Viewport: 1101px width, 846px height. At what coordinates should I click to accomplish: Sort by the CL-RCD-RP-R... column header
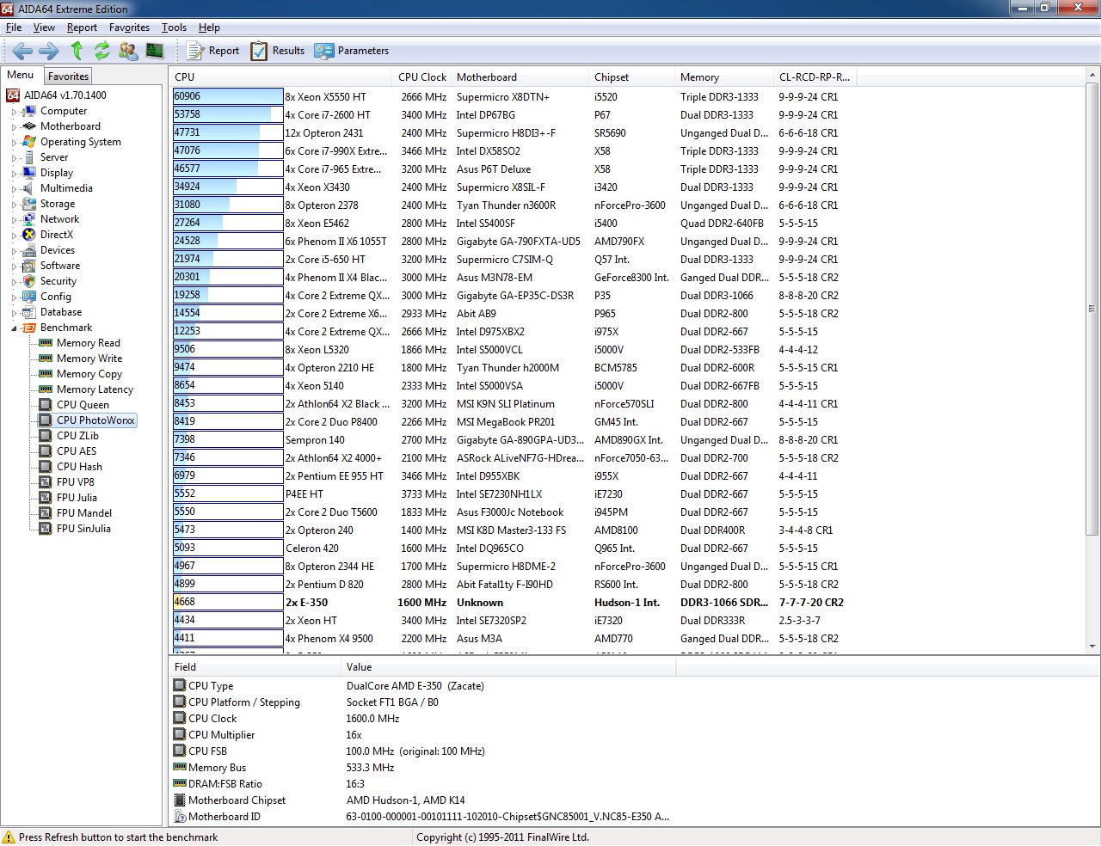click(815, 77)
